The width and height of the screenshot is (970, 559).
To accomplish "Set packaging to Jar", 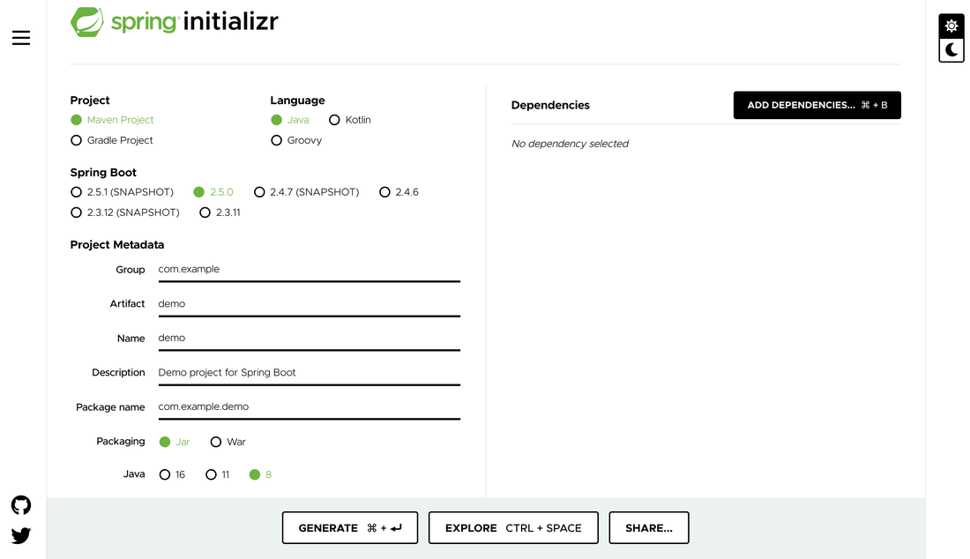I will click(x=175, y=442).
